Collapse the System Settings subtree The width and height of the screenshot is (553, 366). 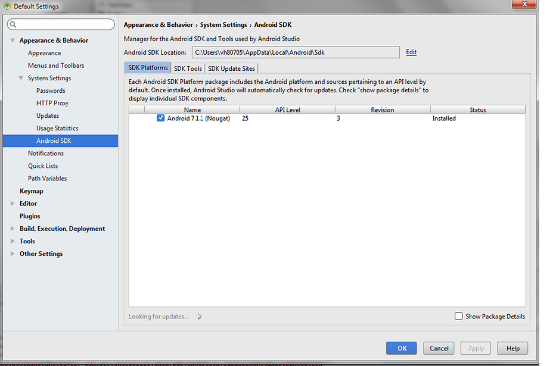coord(21,78)
